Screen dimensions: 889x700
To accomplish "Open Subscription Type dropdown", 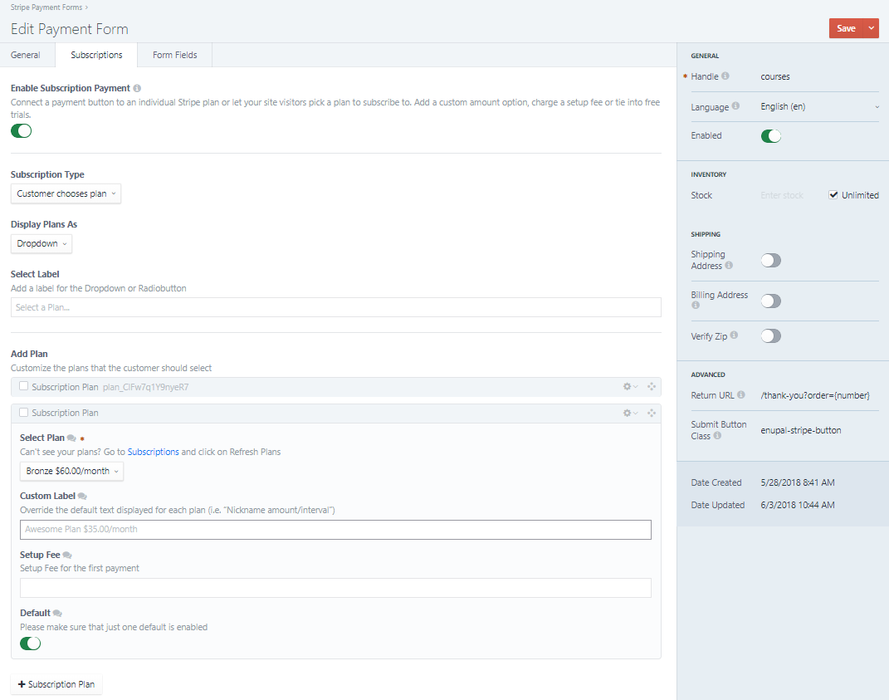I will (x=66, y=193).
